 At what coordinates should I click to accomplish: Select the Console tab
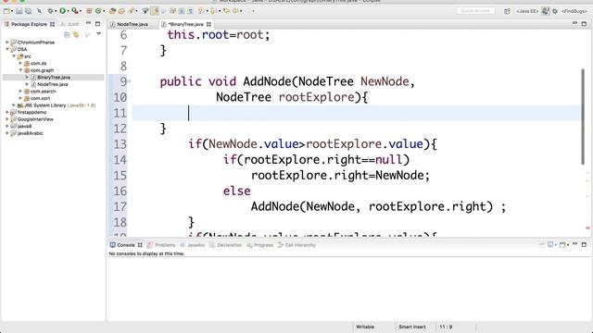click(x=126, y=245)
